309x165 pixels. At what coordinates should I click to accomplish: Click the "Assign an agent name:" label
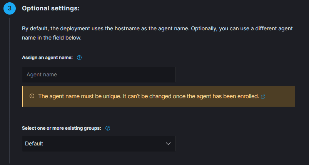point(47,58)
